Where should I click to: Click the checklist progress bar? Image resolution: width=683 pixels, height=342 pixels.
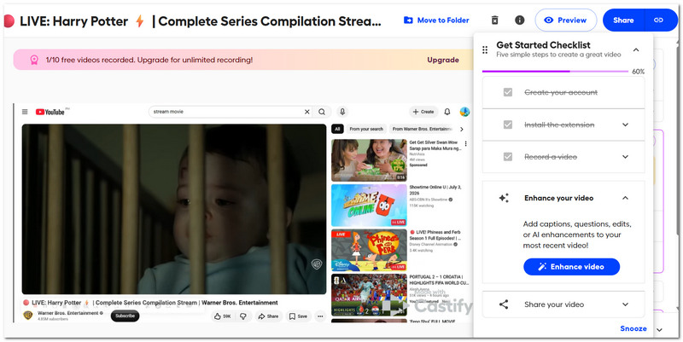pos(555,72)
